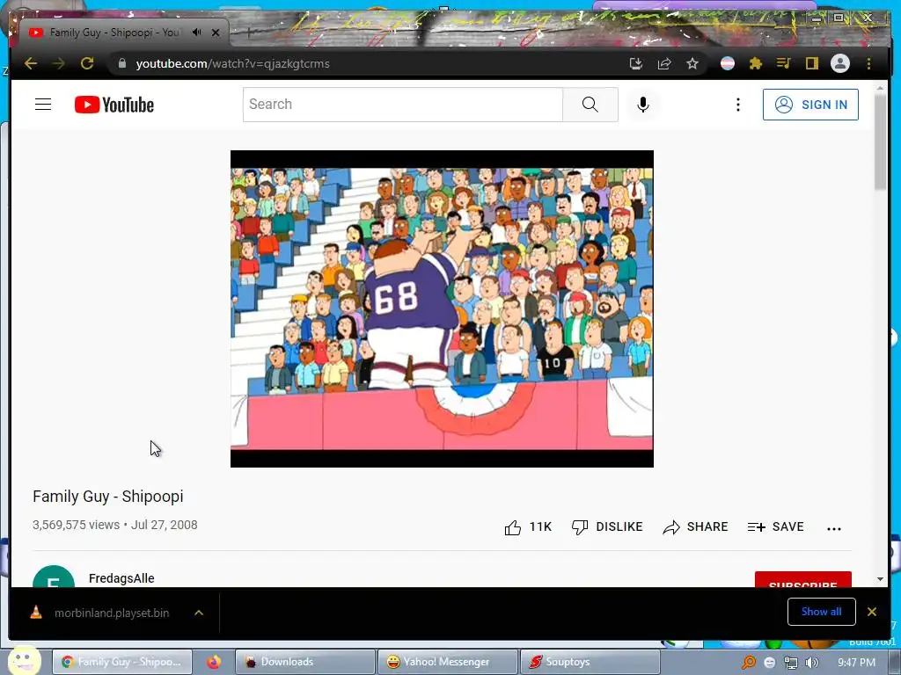Expand options for morbinland.playset.bin download

click(199, 613)
